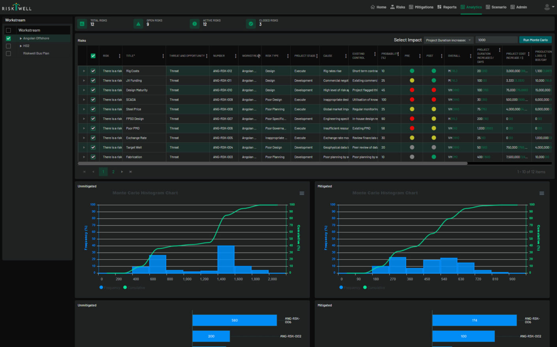Open the Number column options menu
557x347 pixels.
[236, 56]
